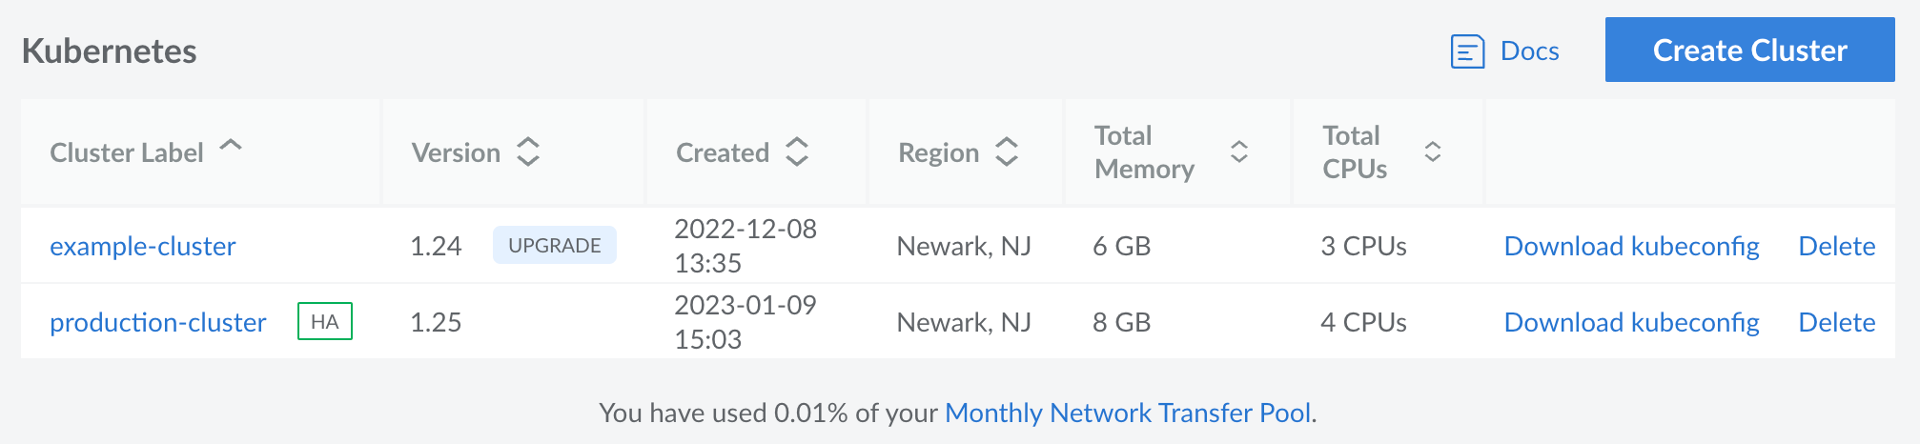1920x444 pixels.
Task: Sort by Cluster Label arrow icon
Action: click(231, 146)
